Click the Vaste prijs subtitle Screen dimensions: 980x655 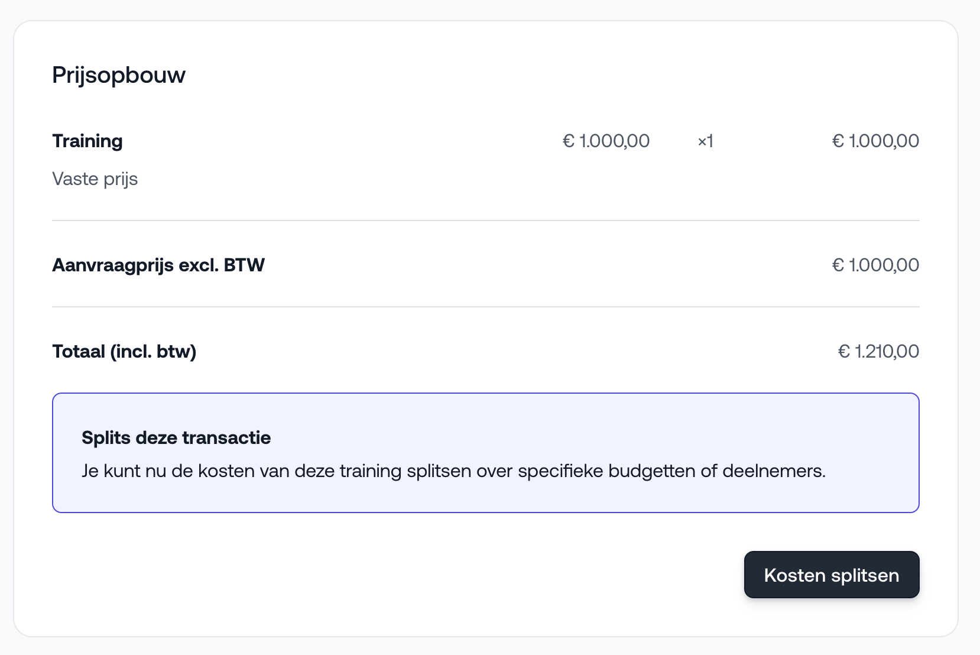[x=95, y=179]
